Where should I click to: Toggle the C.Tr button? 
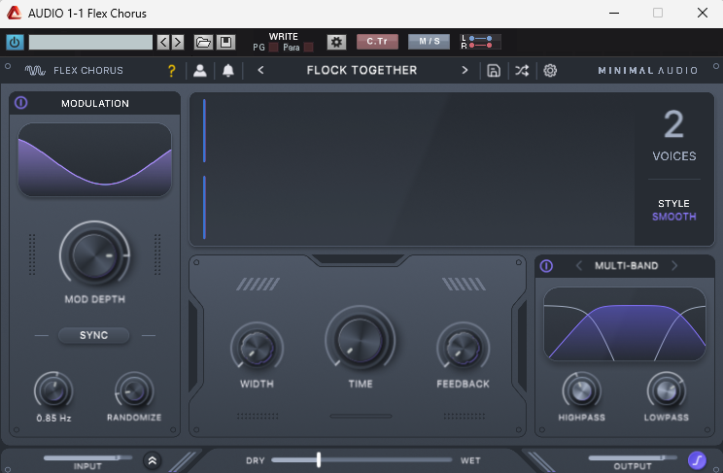tap(377, 42)
